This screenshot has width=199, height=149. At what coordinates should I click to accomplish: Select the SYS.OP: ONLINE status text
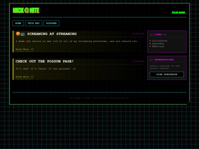point(179,13)
